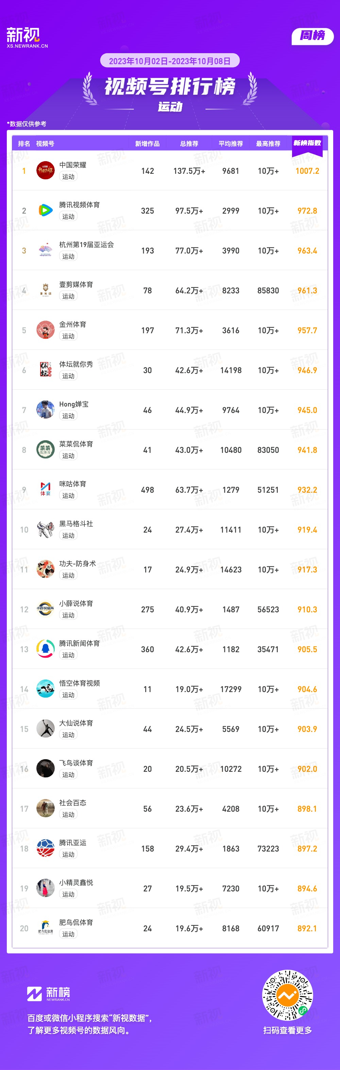Open the 功夫-防身术 panda avatar
The image size is (340, 1070).
[x=45, y=569]
